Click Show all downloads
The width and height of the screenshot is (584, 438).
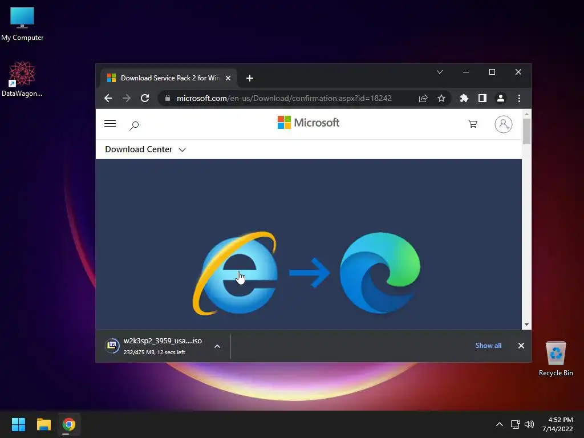(488, 346)
